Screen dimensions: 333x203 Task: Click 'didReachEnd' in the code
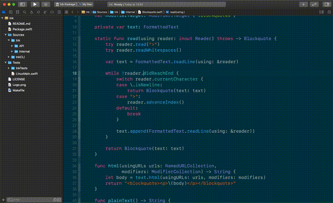pos(158,73)
